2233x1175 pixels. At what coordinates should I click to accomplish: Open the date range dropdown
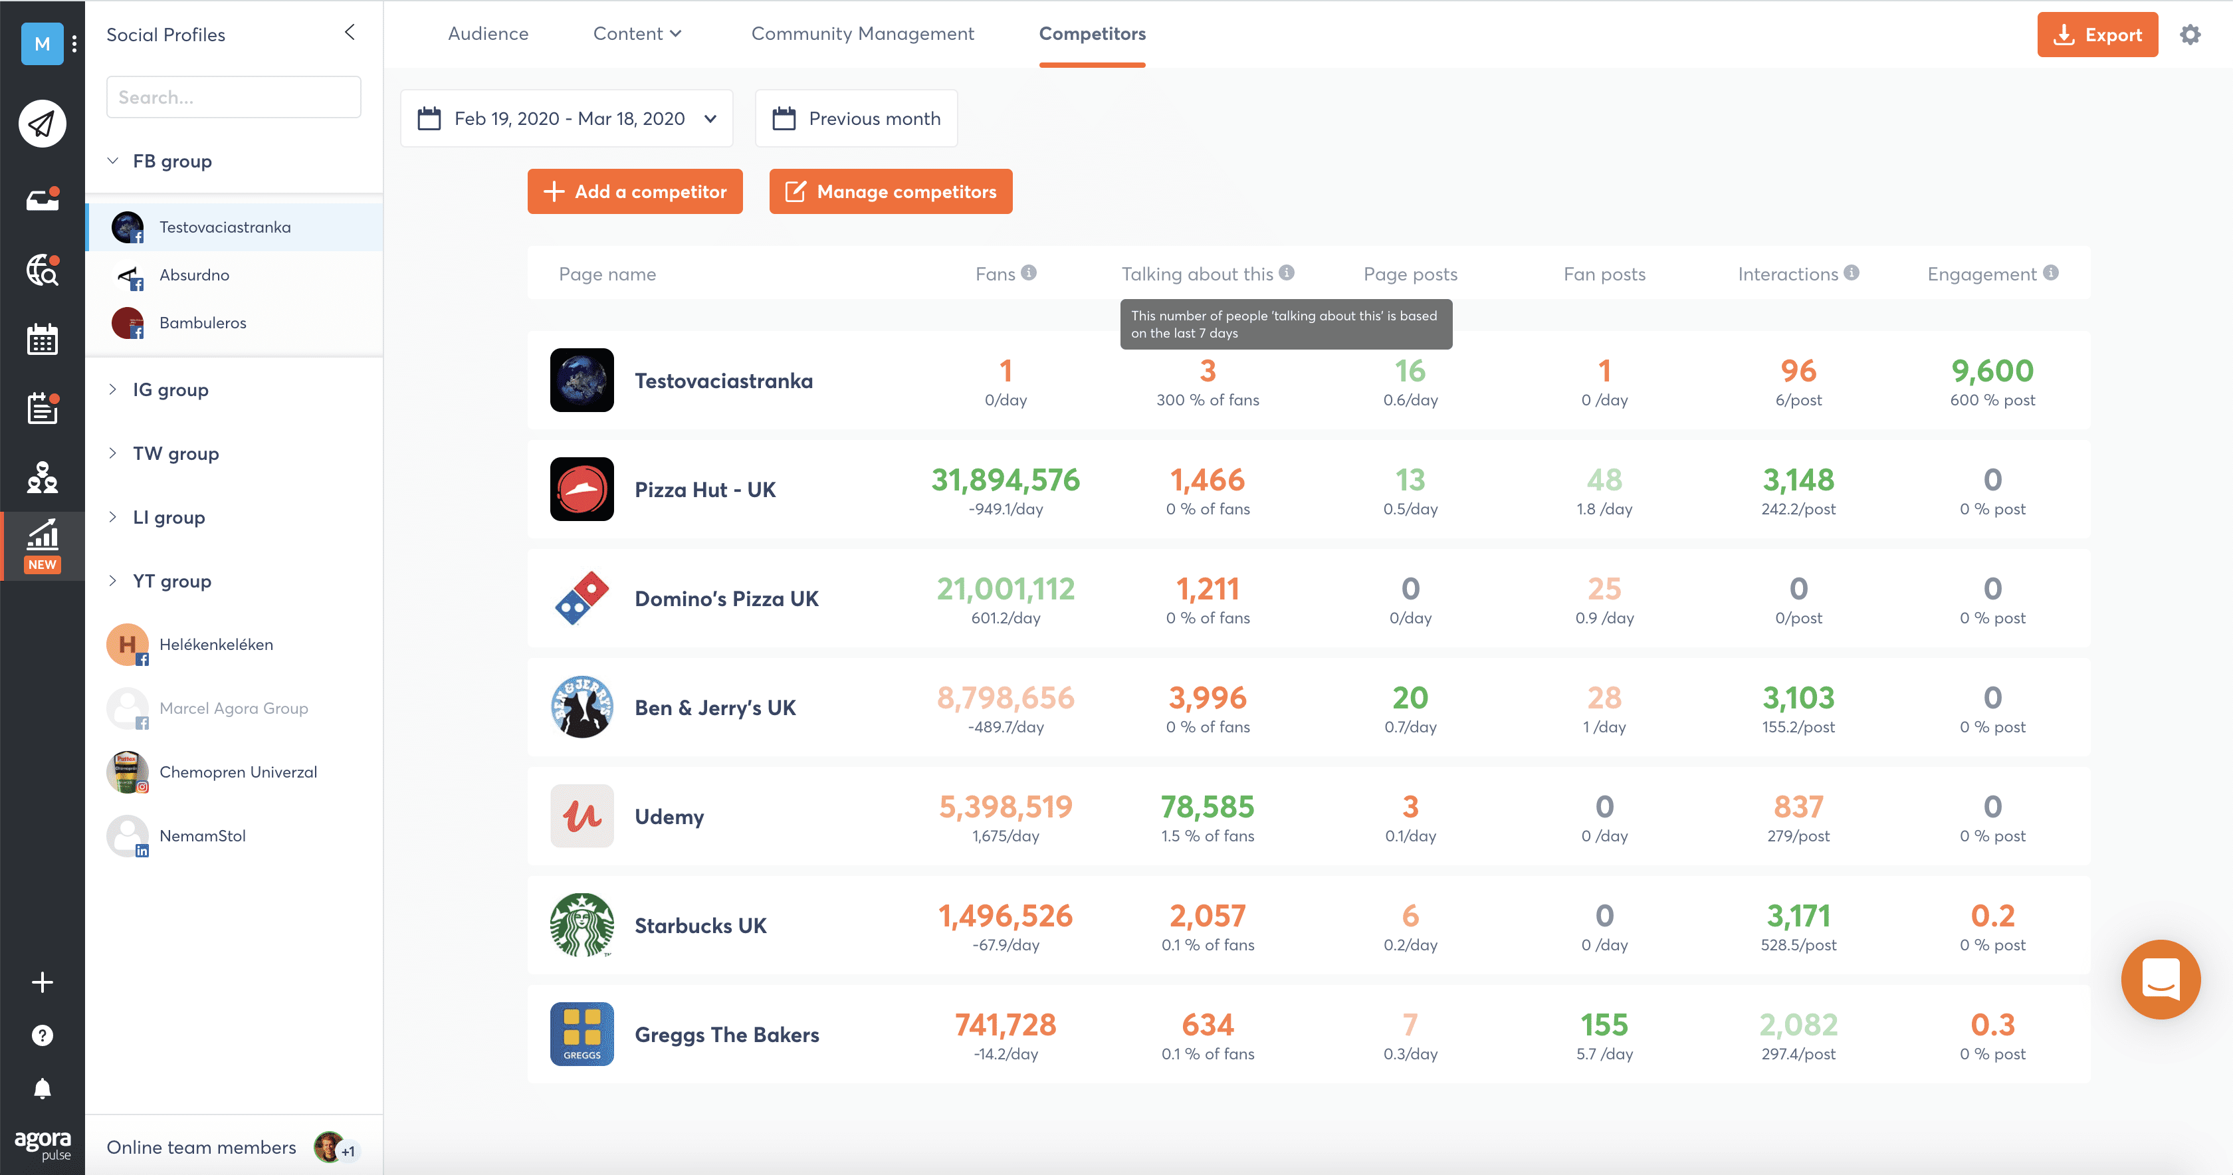[567, 118]
